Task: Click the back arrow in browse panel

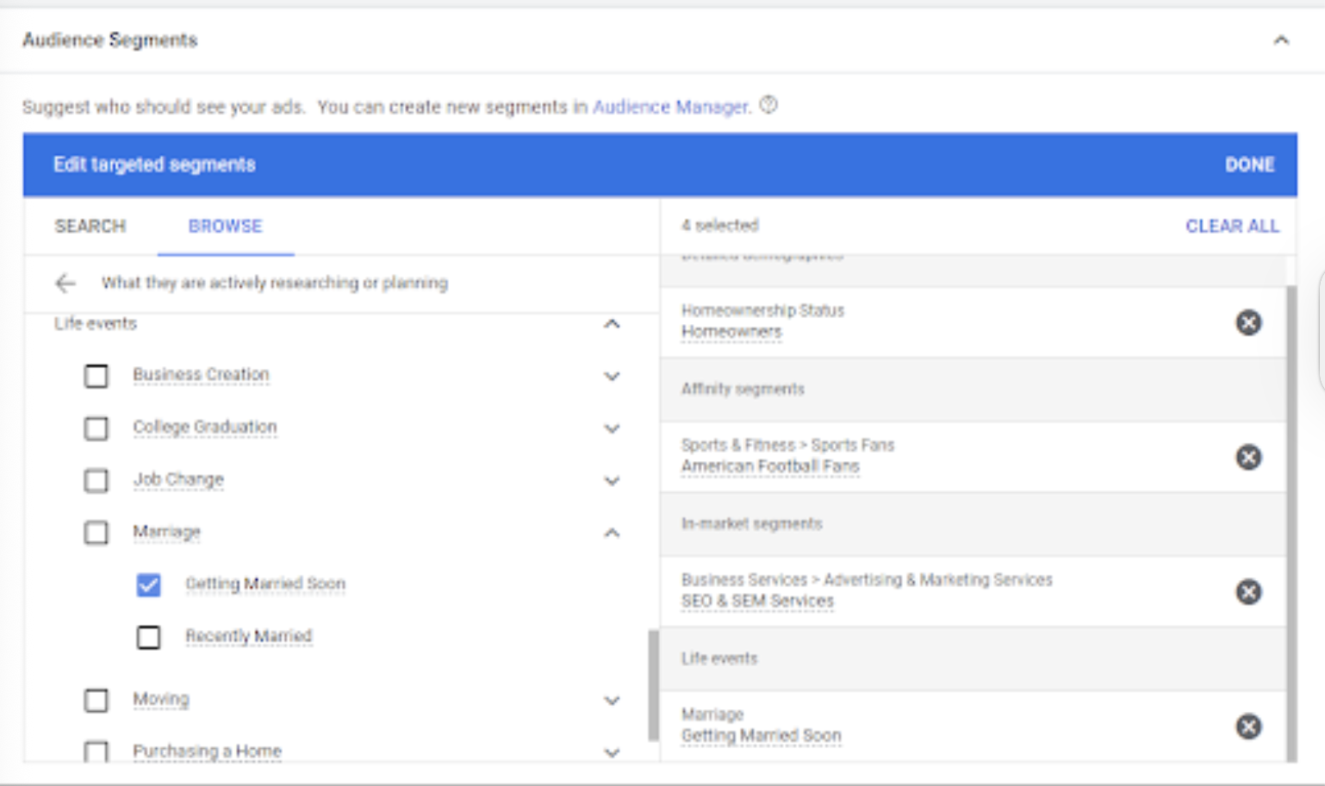Action: tap(65, 284)
